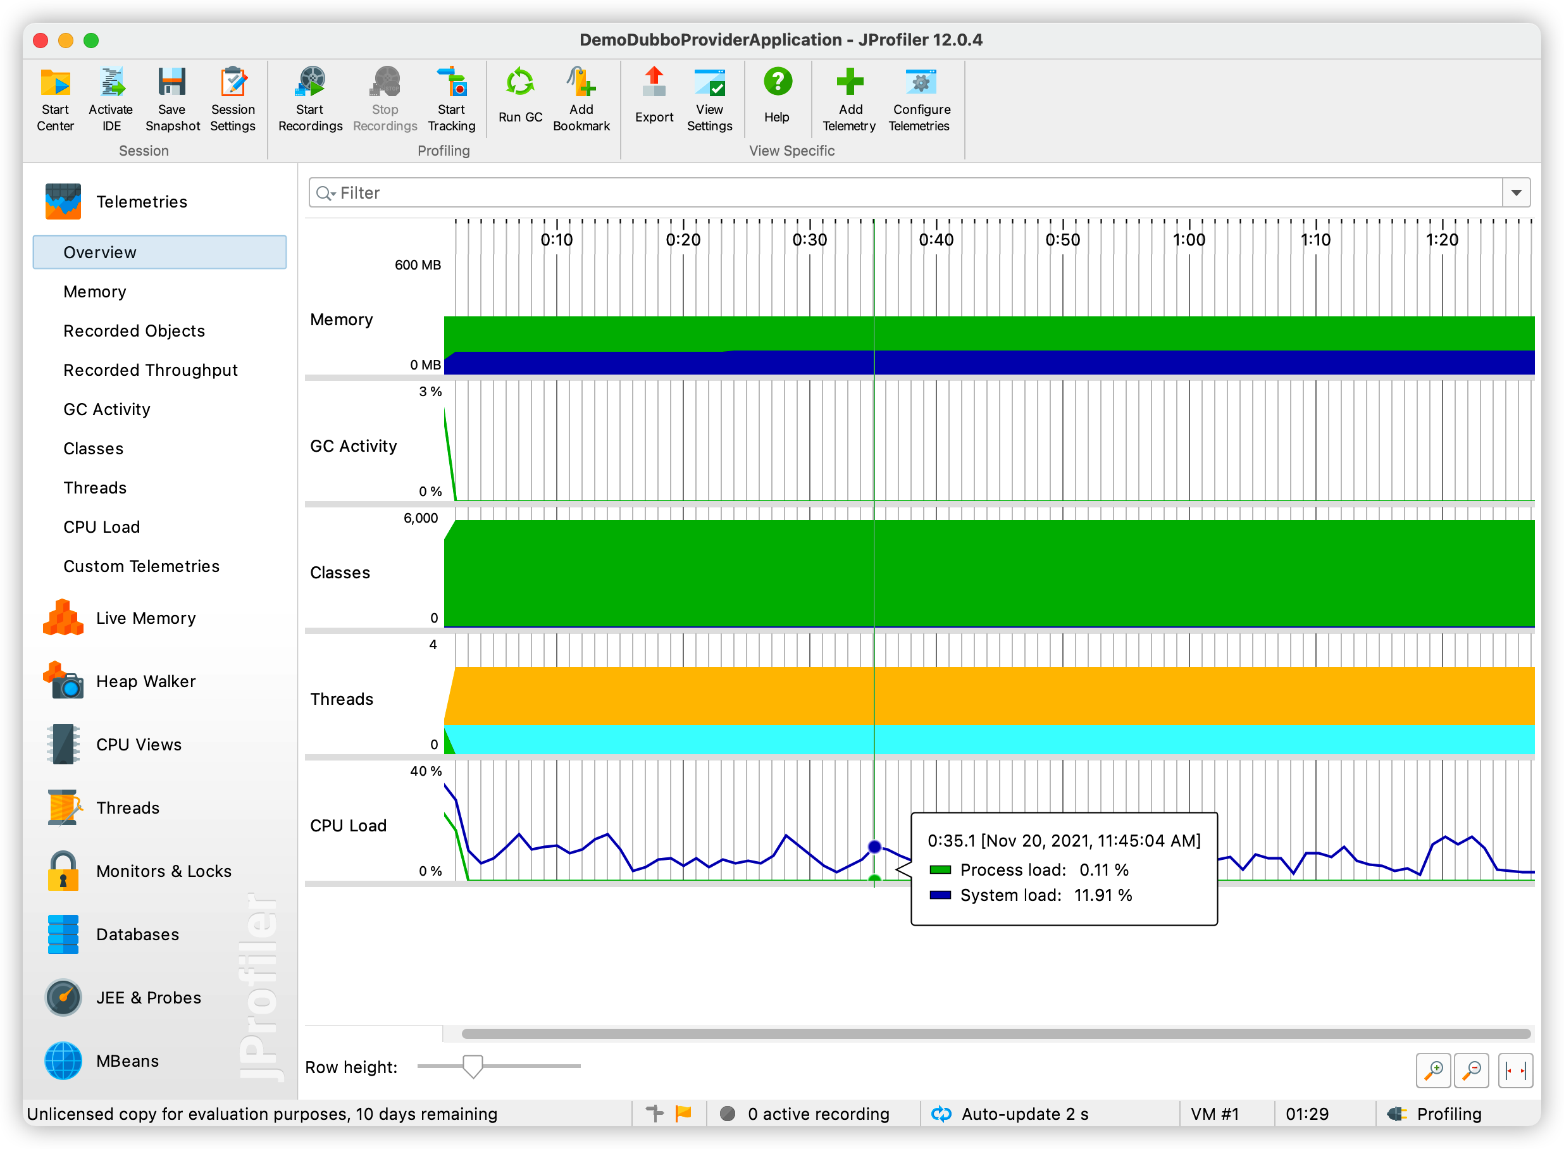Click the zoom out magnifier button

coord(1472,1071)
